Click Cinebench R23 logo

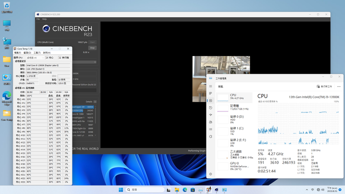tap(68, 30)
